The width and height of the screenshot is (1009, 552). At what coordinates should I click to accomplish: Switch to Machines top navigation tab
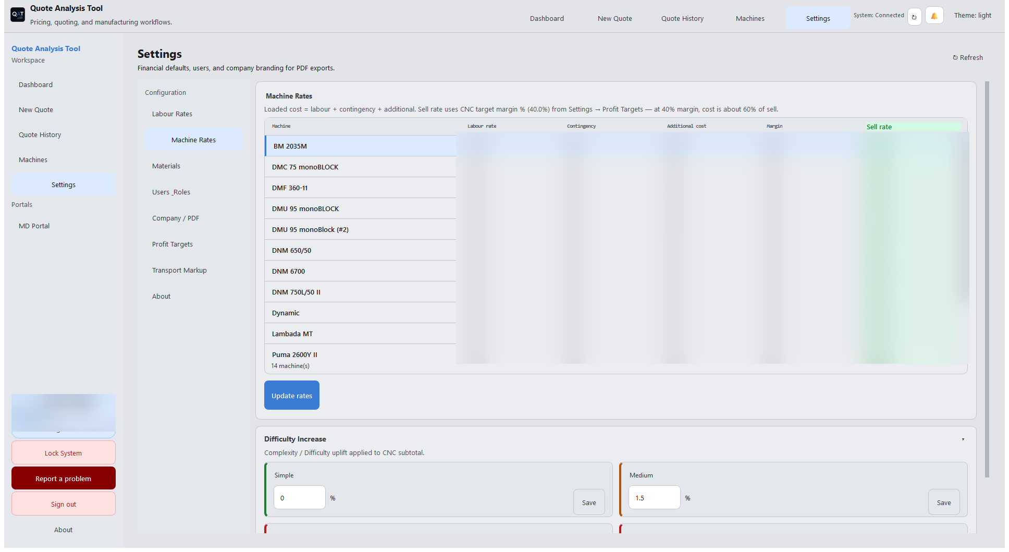(x=750, y=18)
